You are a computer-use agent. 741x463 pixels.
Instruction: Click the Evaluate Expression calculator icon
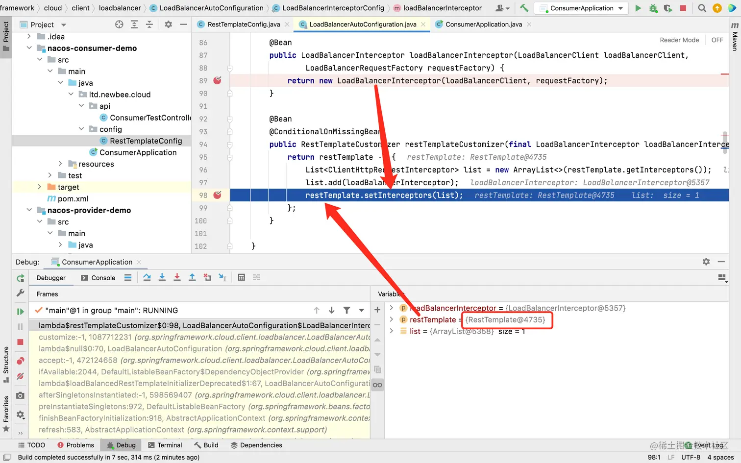point(241,277)
